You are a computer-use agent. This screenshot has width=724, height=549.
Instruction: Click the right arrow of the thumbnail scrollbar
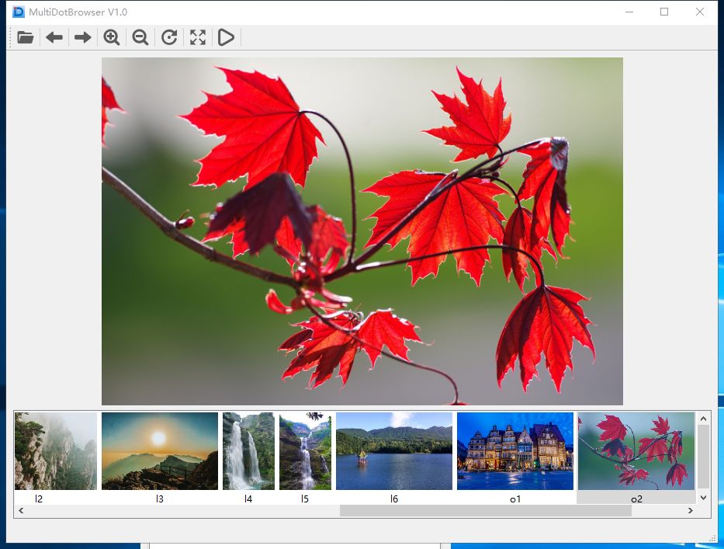point(691,511)
